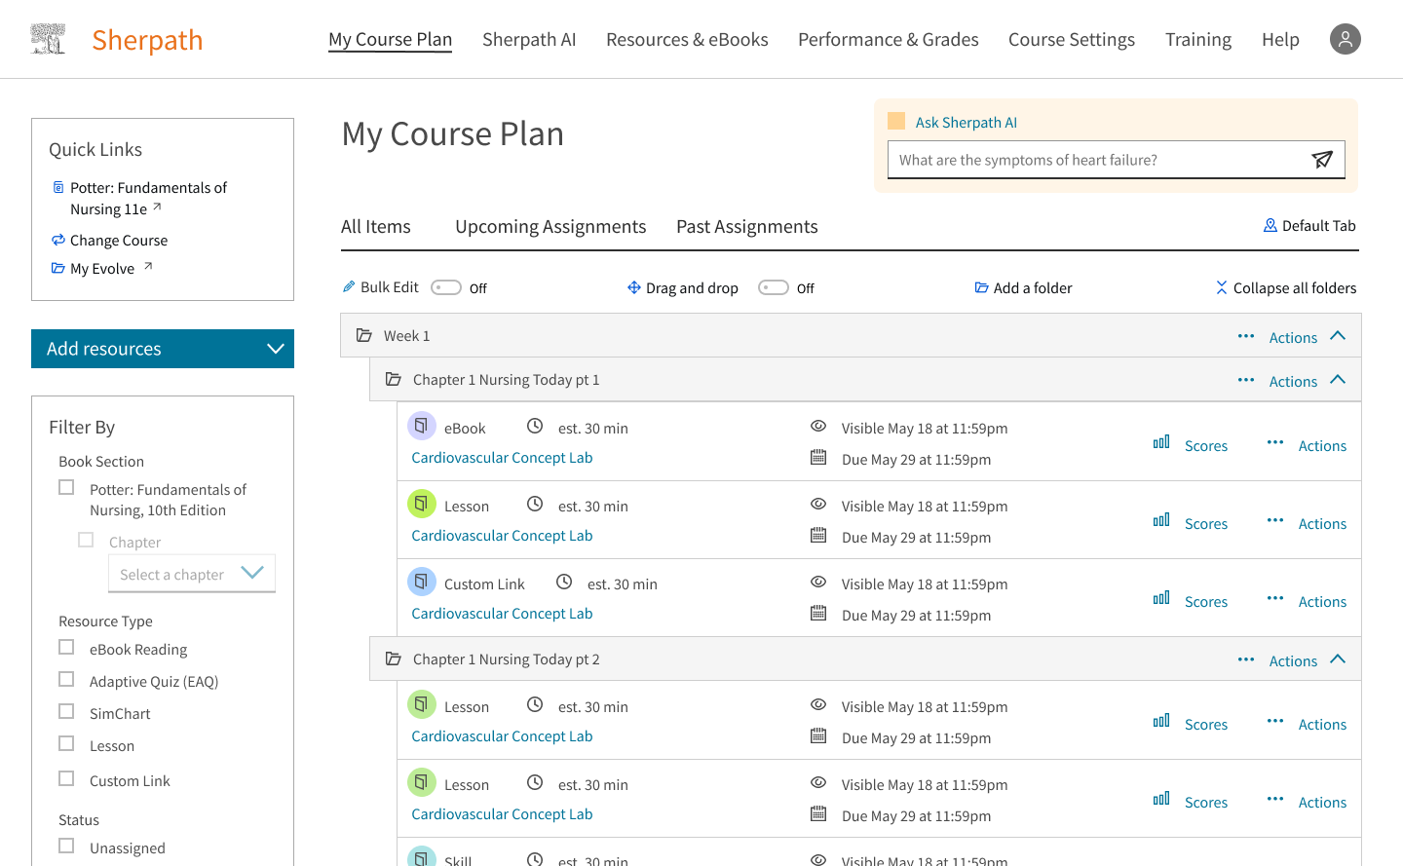This screenshot has width=1403, height=866.
Task: Open three-dots menu for Chapter 1 pt 2
Action: [x=1246, y=659]
